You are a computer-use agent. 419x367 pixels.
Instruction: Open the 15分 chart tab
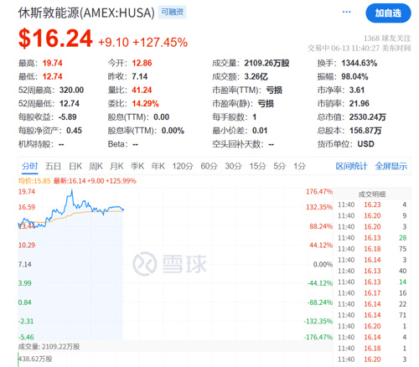(257, 166)
